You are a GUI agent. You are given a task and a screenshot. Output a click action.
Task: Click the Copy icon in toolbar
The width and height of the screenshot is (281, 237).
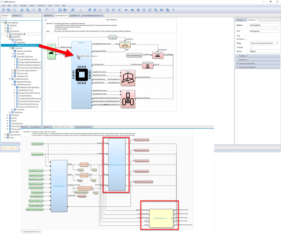(x=28, y=10)
